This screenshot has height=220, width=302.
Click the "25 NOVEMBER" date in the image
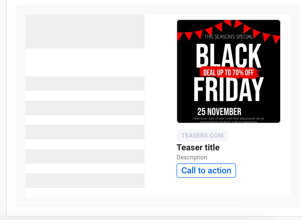coord(219,112)
